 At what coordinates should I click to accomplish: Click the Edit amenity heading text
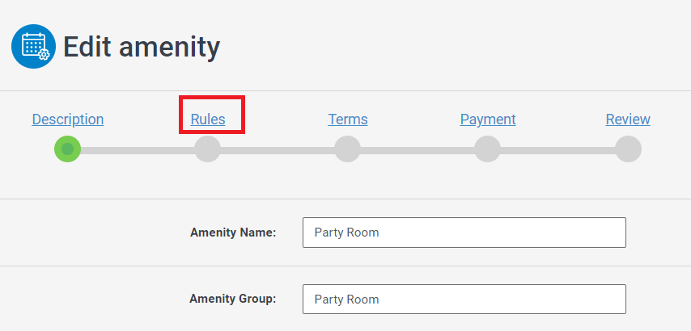[x=142, y=47]
